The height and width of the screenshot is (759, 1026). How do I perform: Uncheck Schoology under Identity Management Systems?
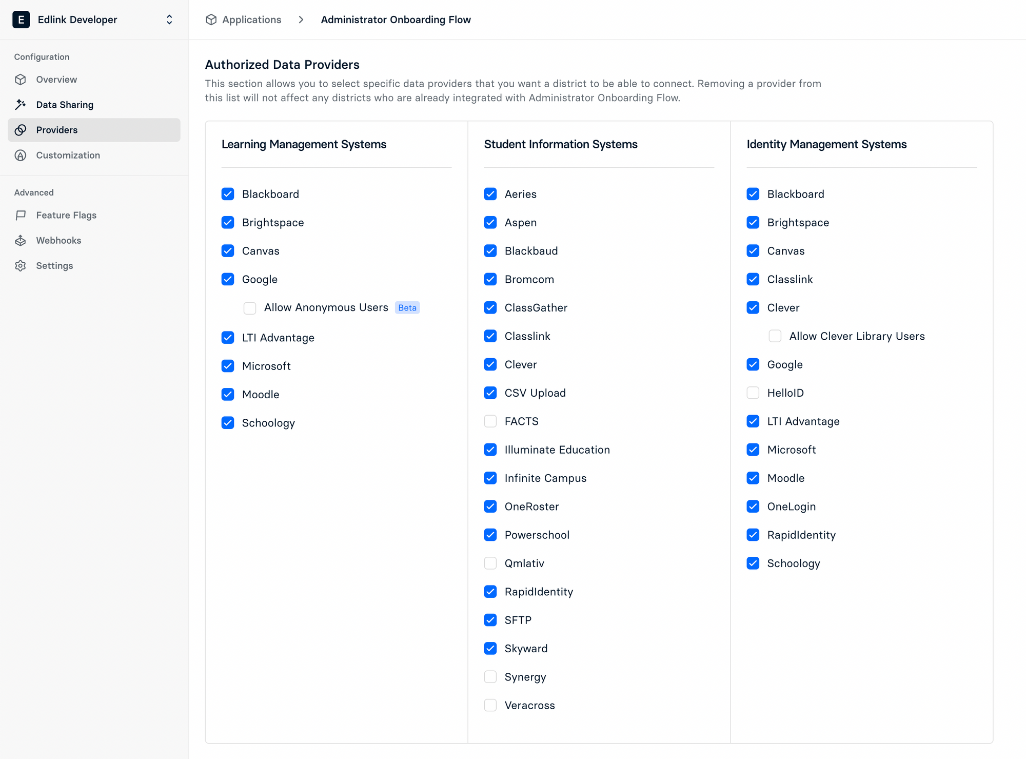click(x=753, y=563)
